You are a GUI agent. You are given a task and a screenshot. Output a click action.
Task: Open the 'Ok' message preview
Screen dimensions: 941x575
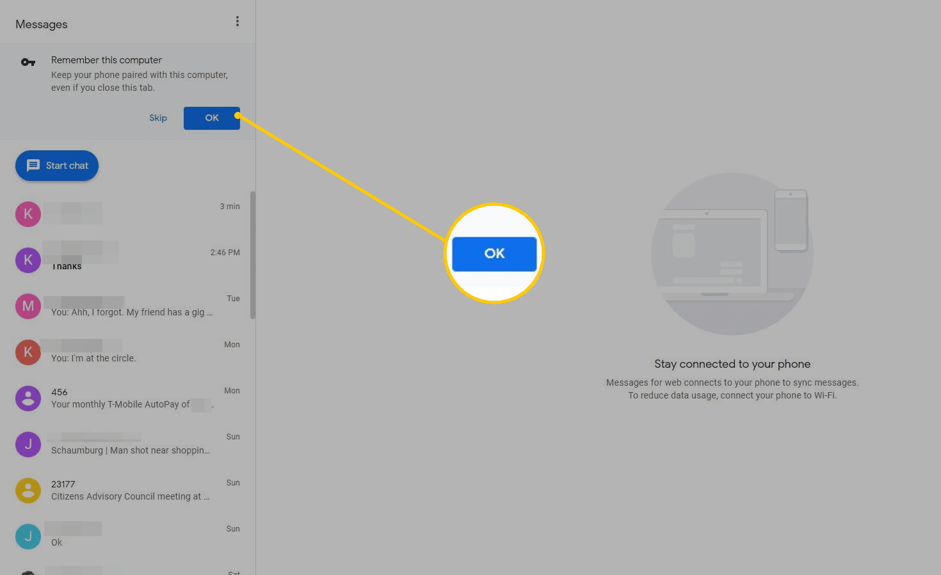pyautogui.click(x=57, y=542)
